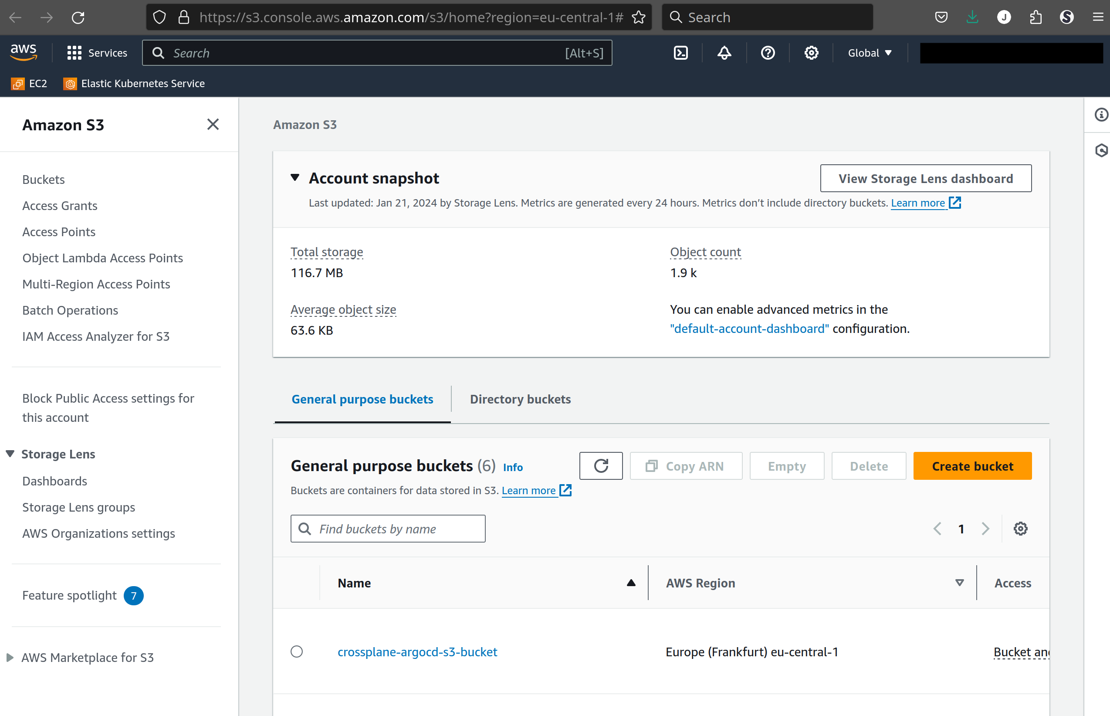Select the crossplane-argocd-s3-bucket radio button
This screenshot has height=716, width=1110.
(297, 651)
